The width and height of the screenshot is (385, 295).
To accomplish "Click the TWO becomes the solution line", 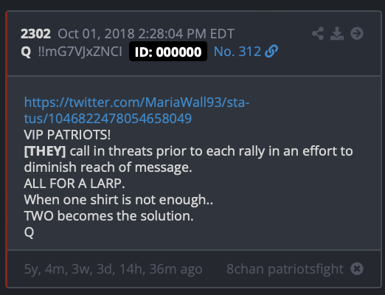I will coord(108,216).
